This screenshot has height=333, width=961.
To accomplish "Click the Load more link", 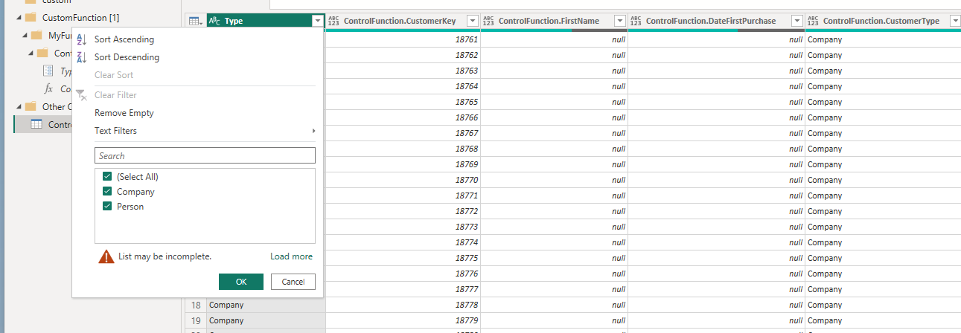I will pyautogui.click(x=291, y=256).
